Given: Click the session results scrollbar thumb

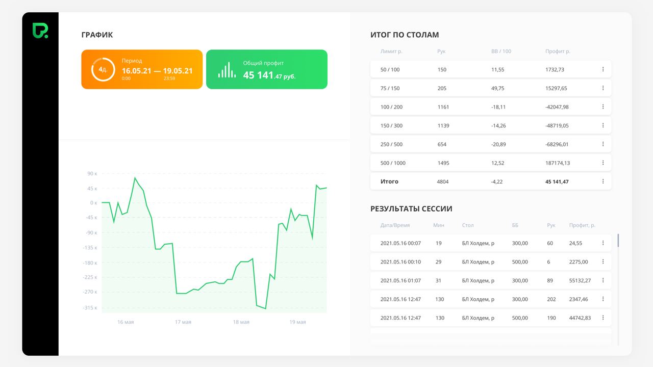Looking at the screenshot, I should click(x=618, y=241).
